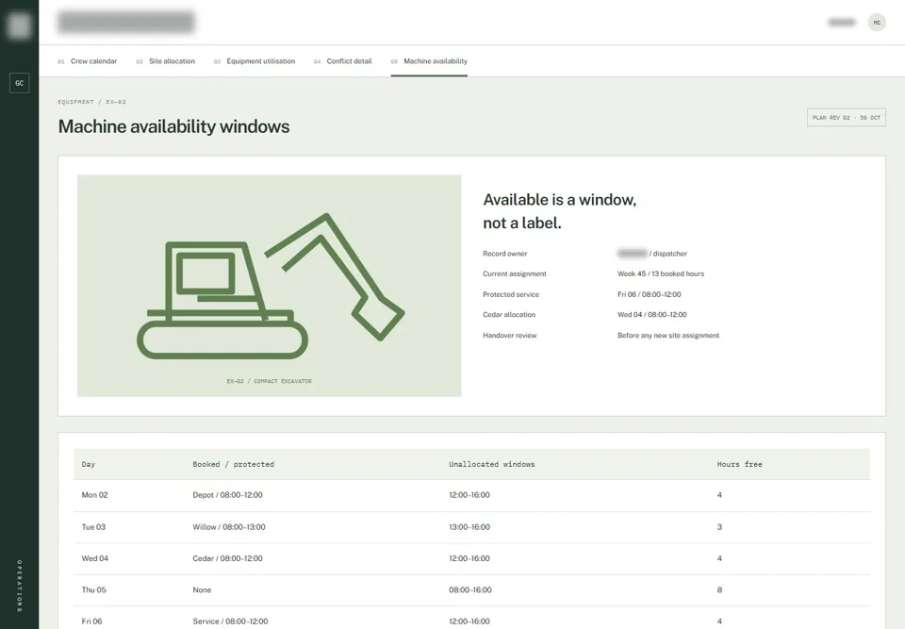Open the Equipment utilisation tab
This screenshot has height=629, width=905.
click(255, 61)
